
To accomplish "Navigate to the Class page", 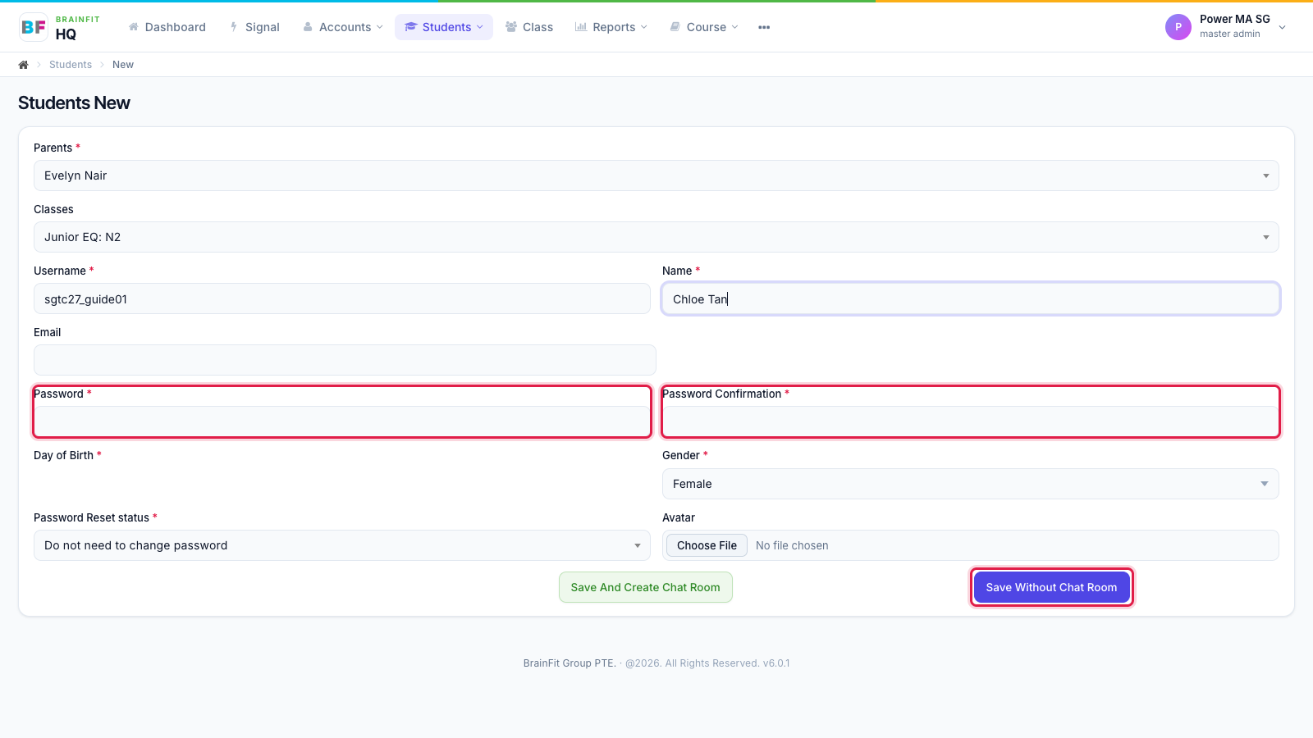I will coord(529,27).
